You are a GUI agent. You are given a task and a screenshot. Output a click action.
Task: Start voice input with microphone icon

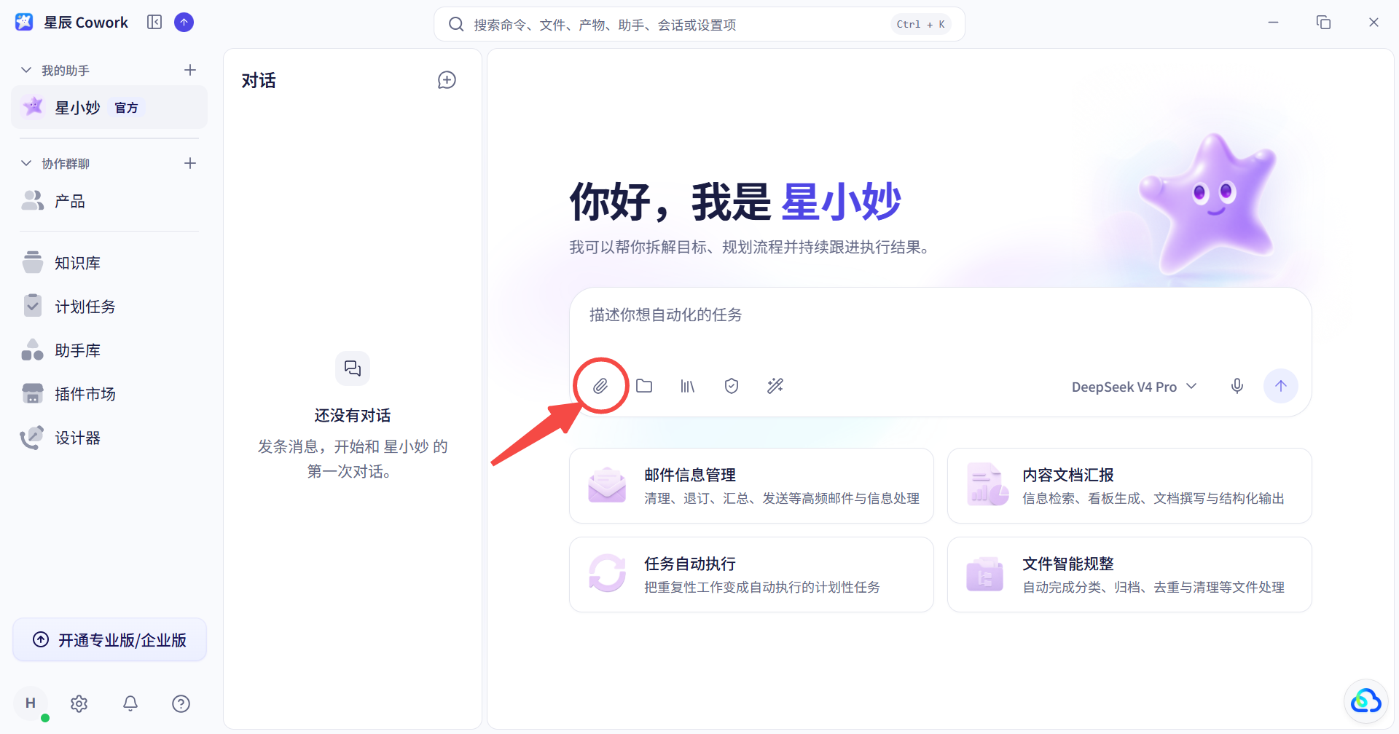[1237, 386]
